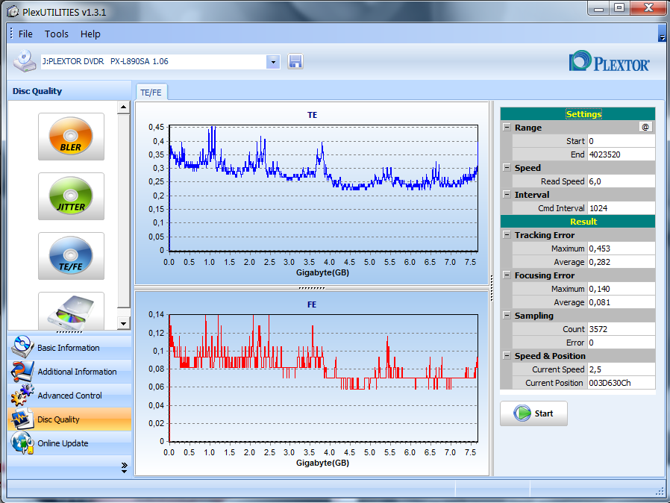The image size is (670, 503).
Task: Click the Cmd Interval value 1024
Action: pyautogui.click(x=622, y=208)
